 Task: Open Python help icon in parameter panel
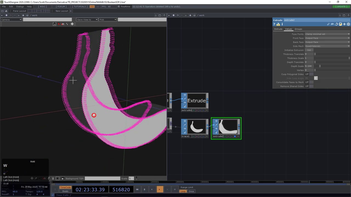tap(278, 24)
